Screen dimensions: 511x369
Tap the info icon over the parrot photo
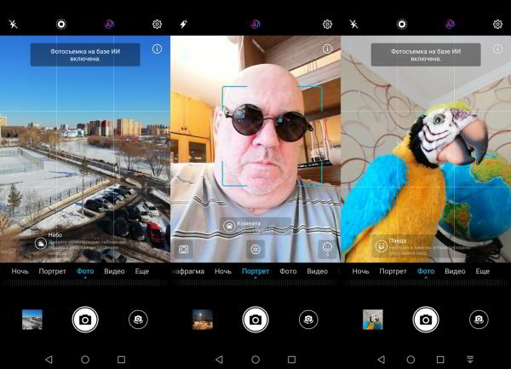497,49
